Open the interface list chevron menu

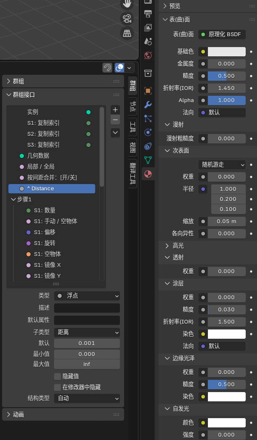point(115,132)
